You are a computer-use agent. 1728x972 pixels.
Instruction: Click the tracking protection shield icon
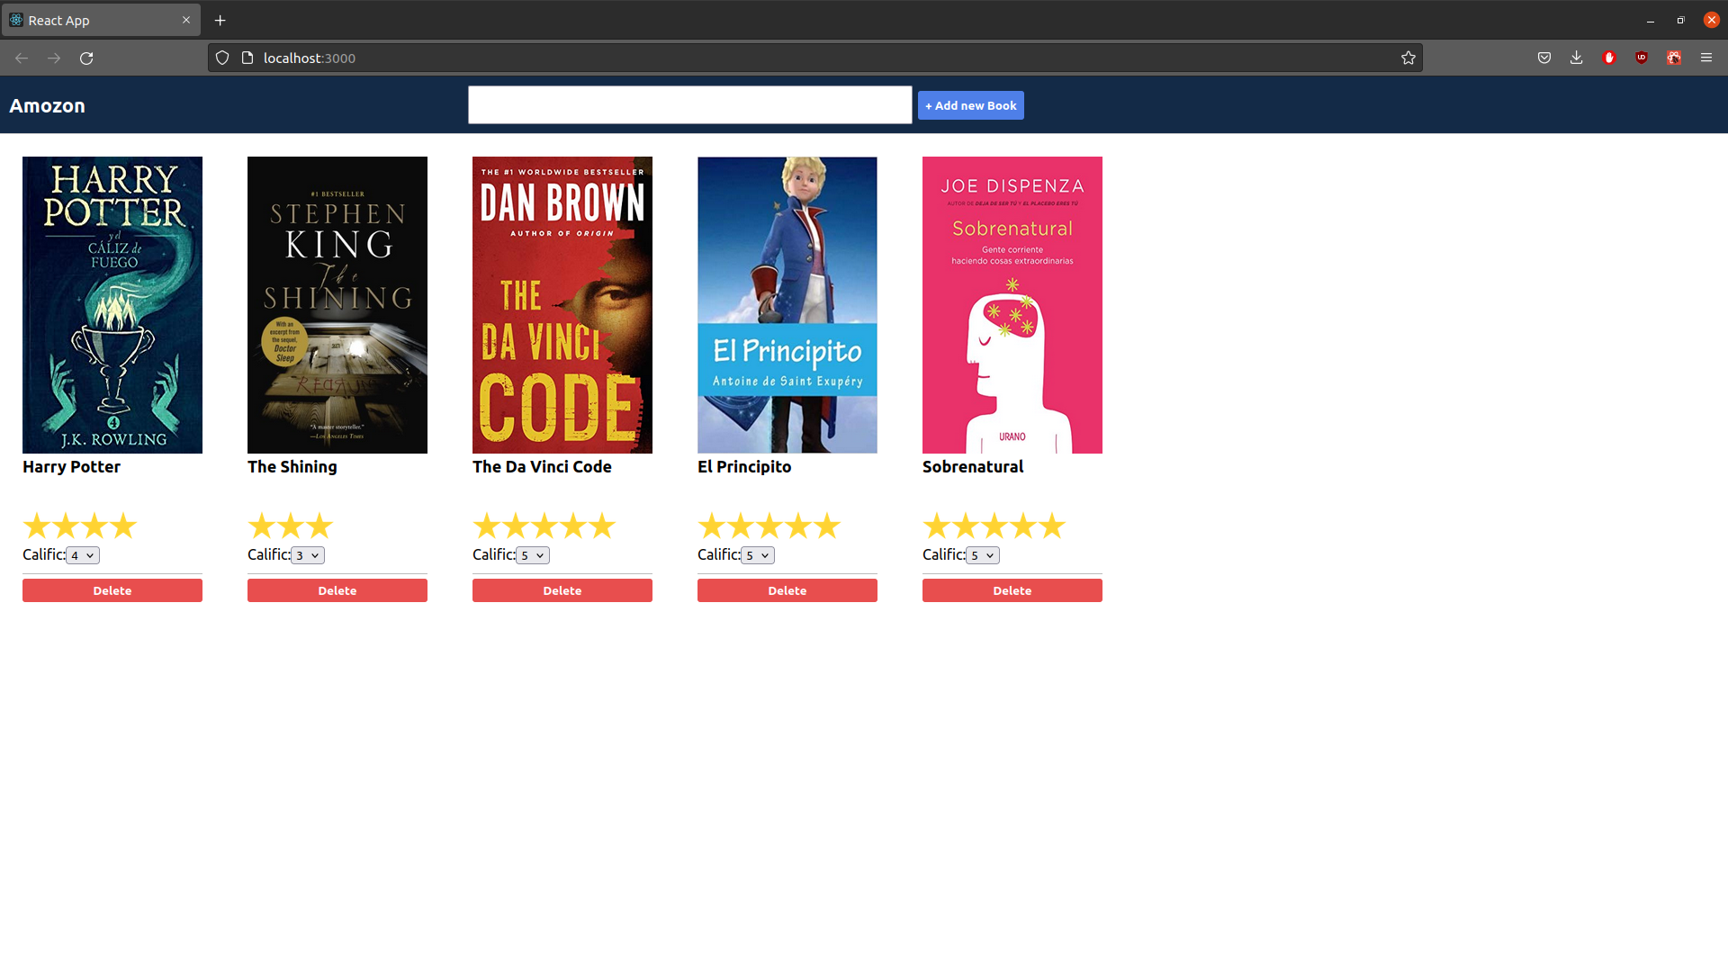pyautogui.click(x=222, y=58)
